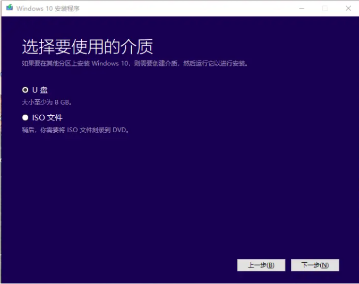Click the text 大小至少为 8 GB。

click(47, 102)
